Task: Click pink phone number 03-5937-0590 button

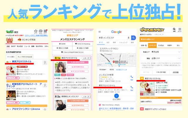Action: (x=78, y=62)
